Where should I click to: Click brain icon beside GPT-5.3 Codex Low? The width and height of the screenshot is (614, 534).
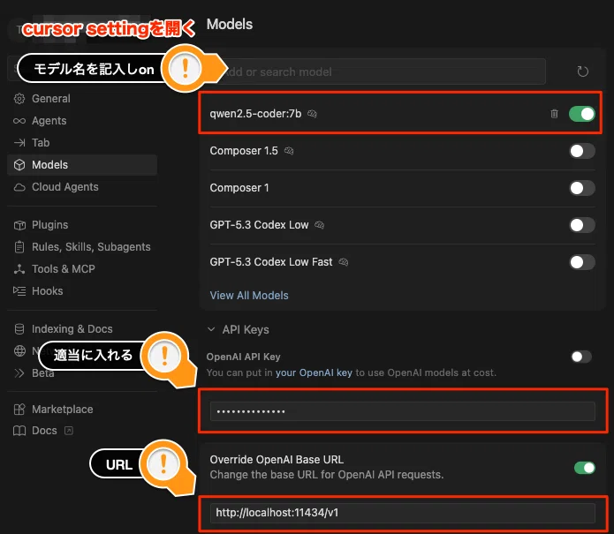click(x=320, y=225)
